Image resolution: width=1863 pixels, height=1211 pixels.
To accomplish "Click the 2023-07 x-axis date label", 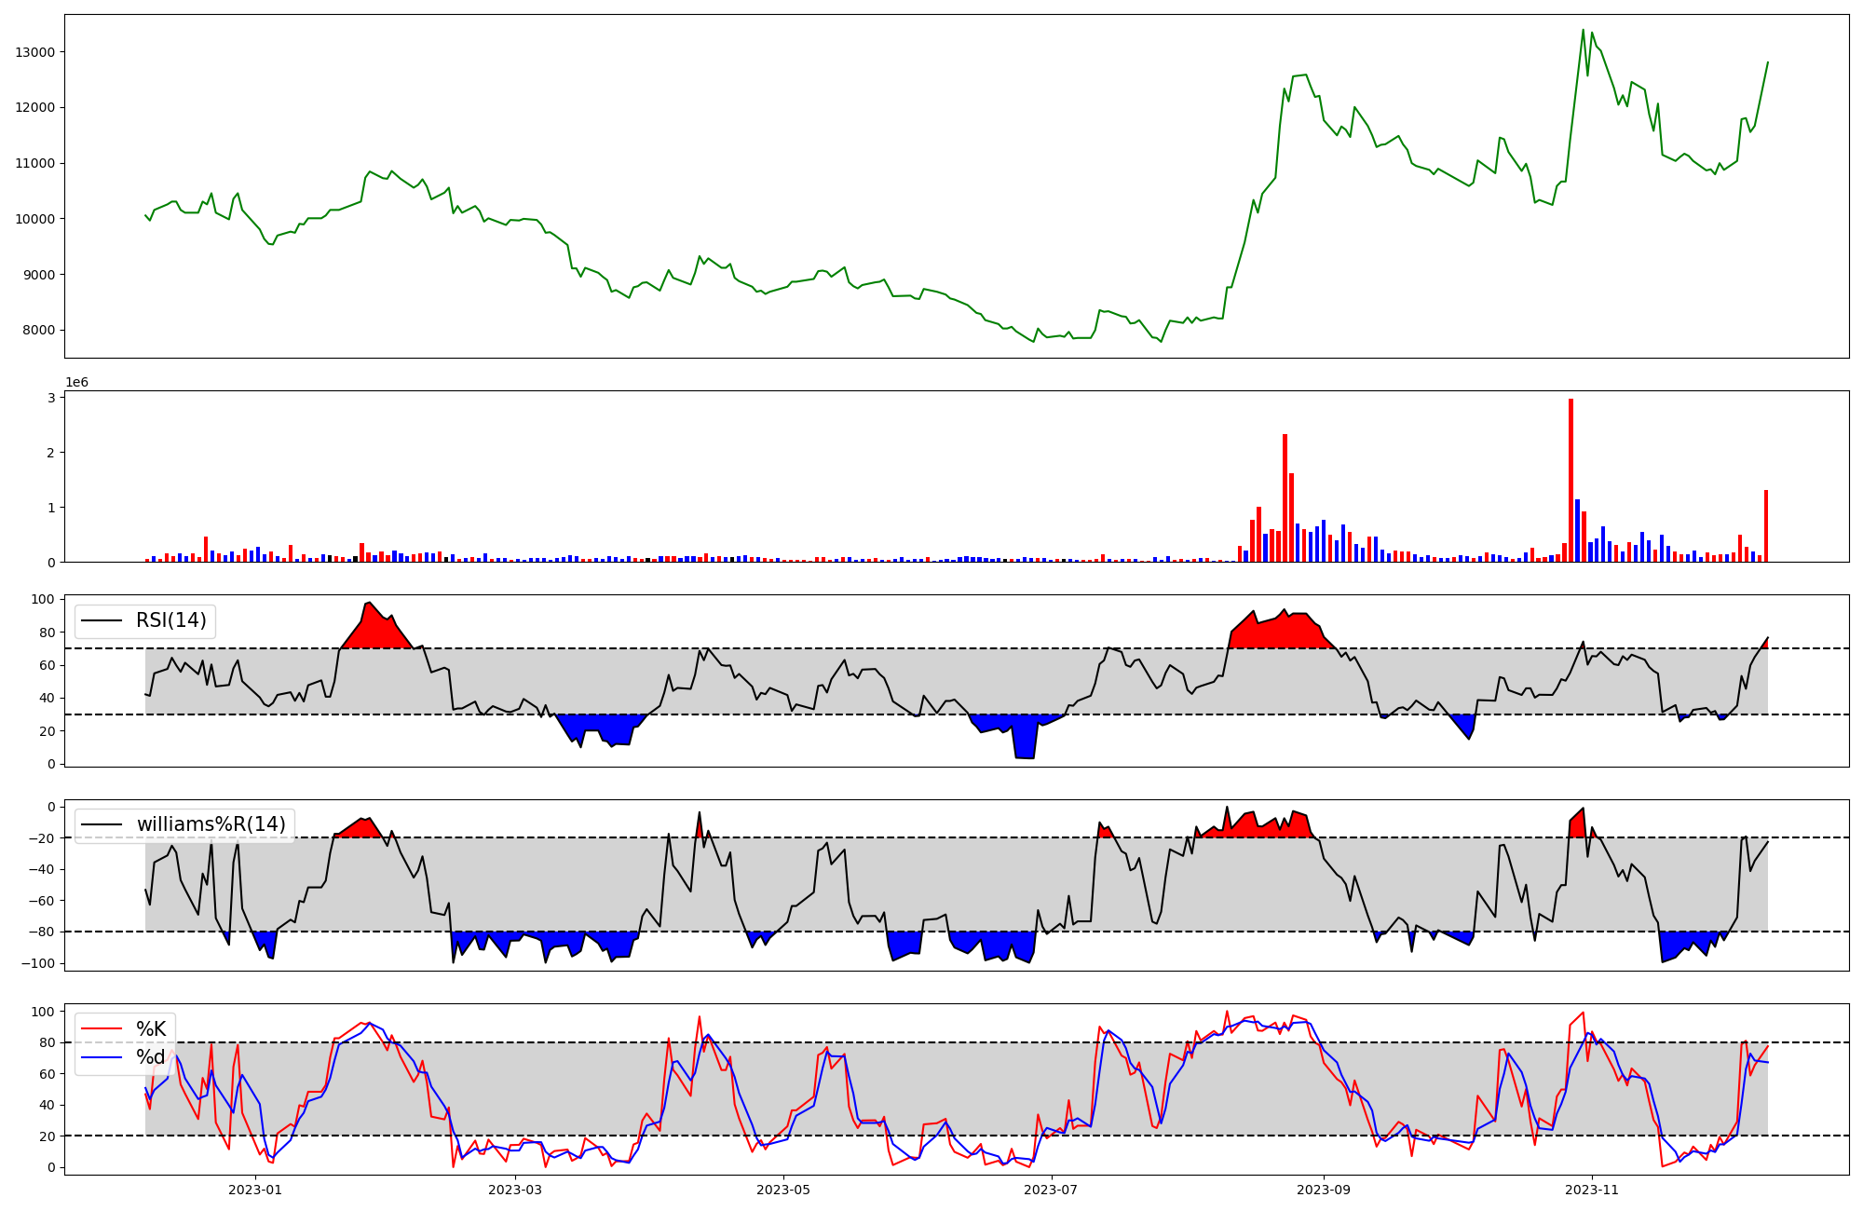I will click(1052, 1190).
